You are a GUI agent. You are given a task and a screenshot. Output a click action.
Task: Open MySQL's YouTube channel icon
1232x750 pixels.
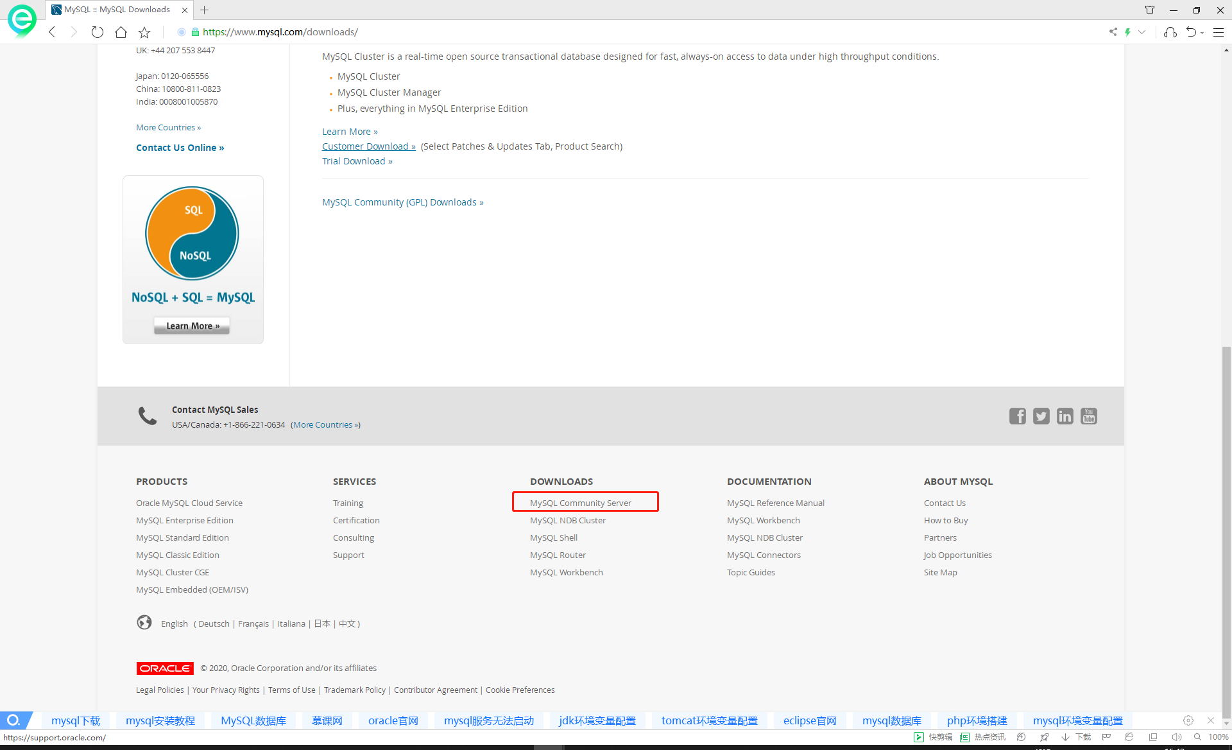click(x=1088, y=416)
